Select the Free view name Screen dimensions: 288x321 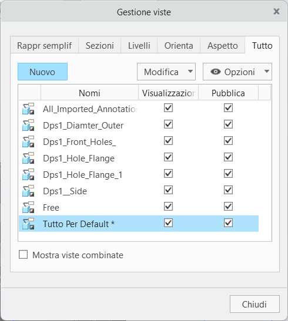[x=51, y=208]
